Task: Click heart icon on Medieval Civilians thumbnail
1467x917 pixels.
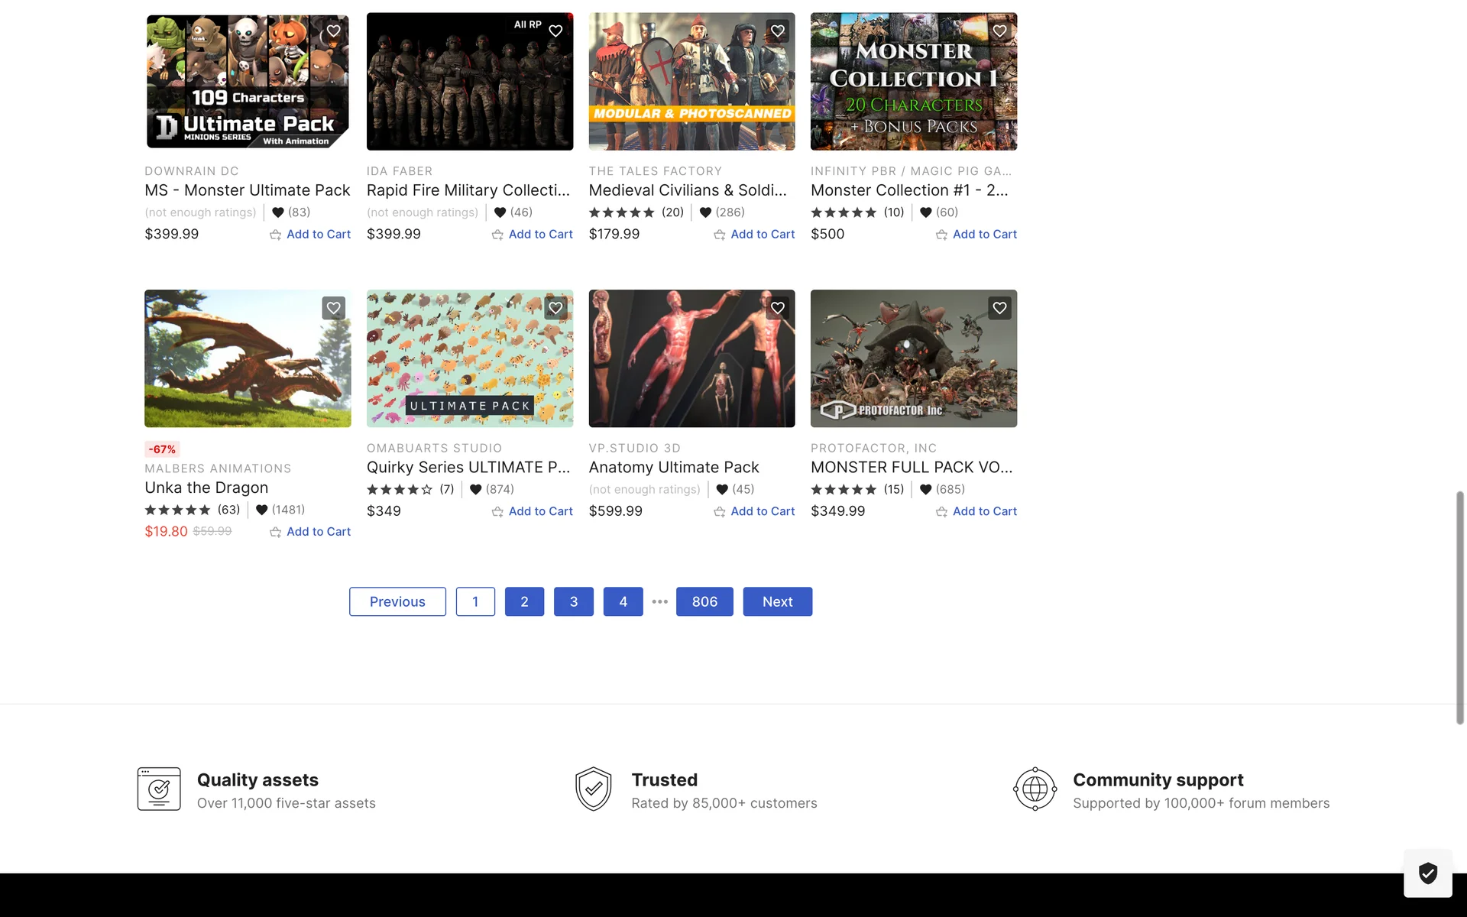Action: [777, 31]
